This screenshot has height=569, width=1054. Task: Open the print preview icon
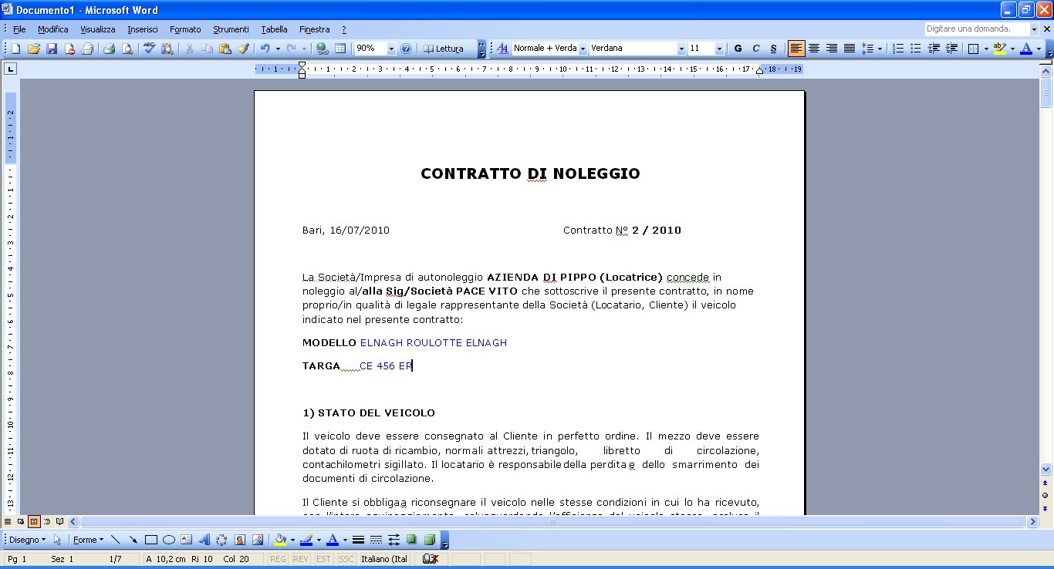tap(127, 49)
